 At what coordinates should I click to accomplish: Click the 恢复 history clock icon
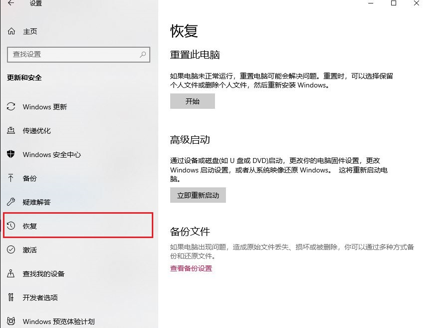pos(11,226)
